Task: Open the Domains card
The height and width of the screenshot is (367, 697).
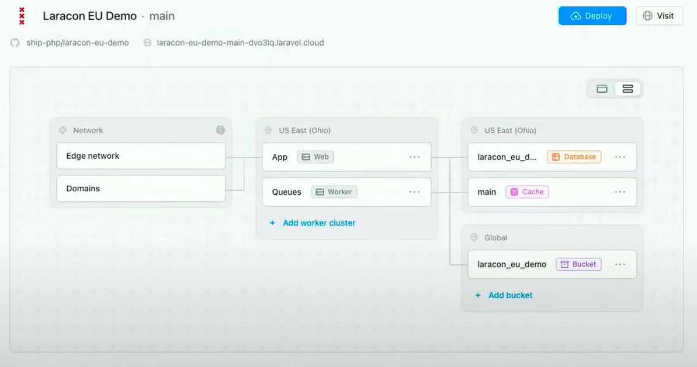Action: pos(141,188)
